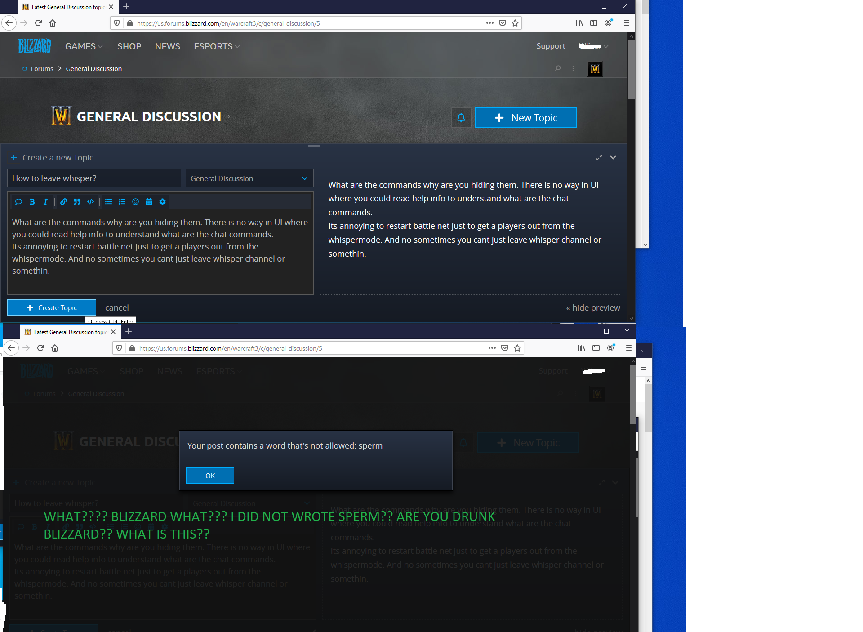This screenshot has height=632, width=863.
Task: Insert a hyperlink using the link icon
Action: click(63, 202)
